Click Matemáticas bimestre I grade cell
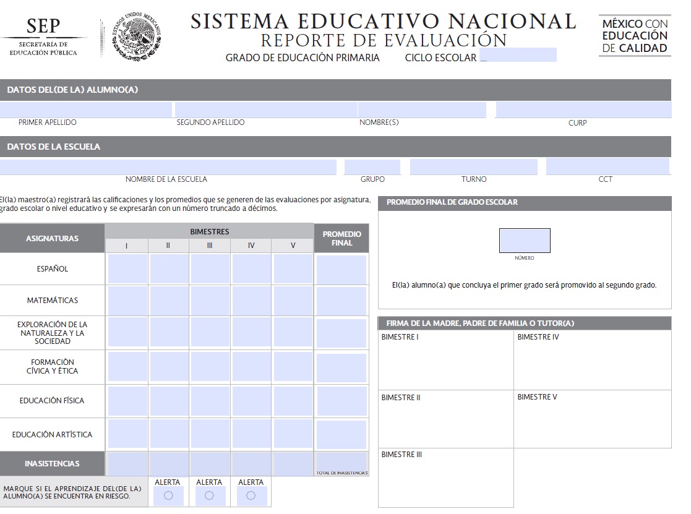Image resolution: width=691 pixels, height=514 pixels. (x=128, y=301)
